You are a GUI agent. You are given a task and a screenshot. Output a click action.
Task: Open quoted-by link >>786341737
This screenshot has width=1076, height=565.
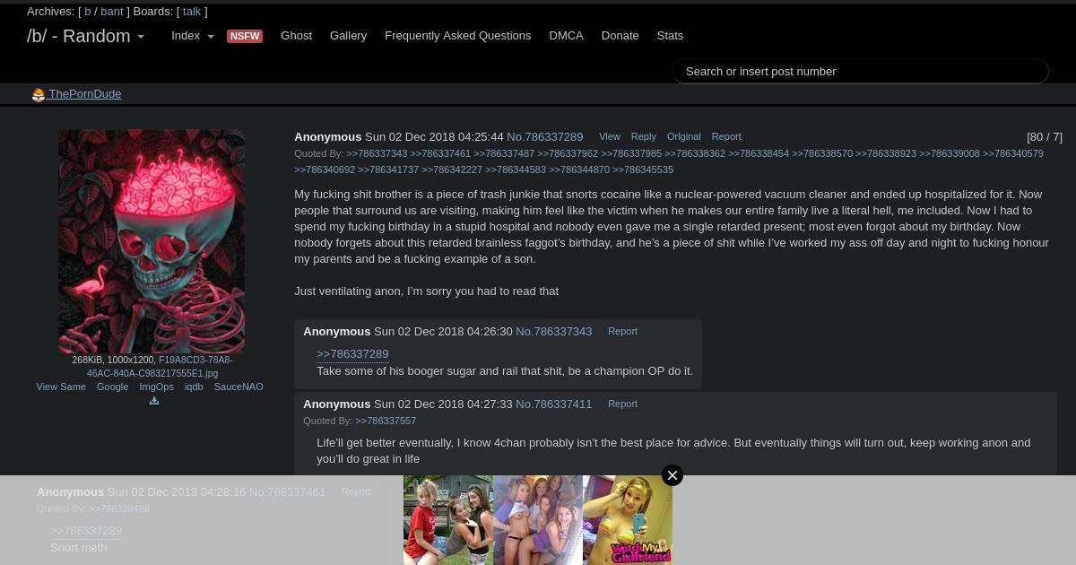point(388,170)
